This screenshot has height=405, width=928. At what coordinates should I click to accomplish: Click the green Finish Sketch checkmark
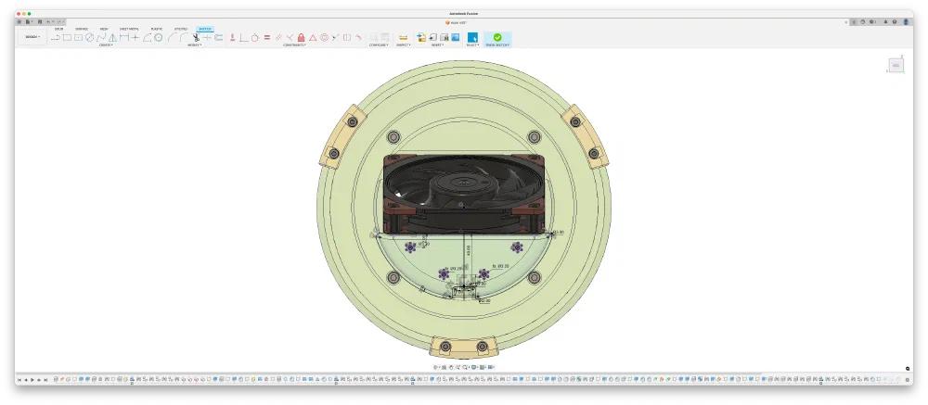click(x=497, y=37)
